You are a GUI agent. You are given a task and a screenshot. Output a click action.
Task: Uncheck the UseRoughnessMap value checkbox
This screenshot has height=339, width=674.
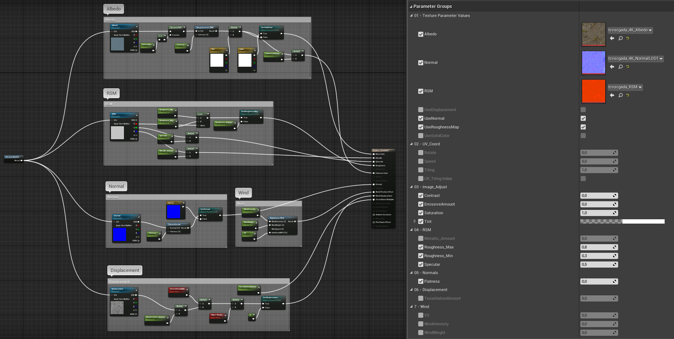583,127
